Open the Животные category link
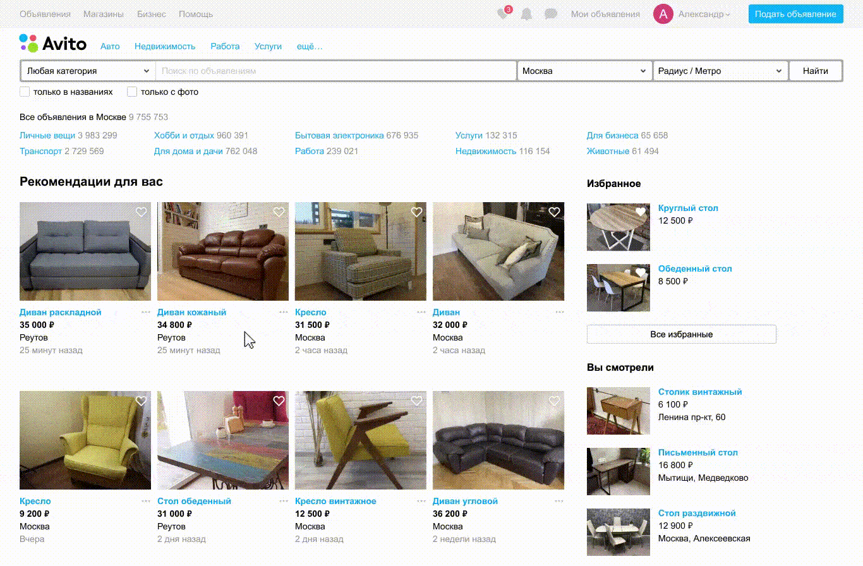The height and width of the screenshot is (566, 863). 608,151
